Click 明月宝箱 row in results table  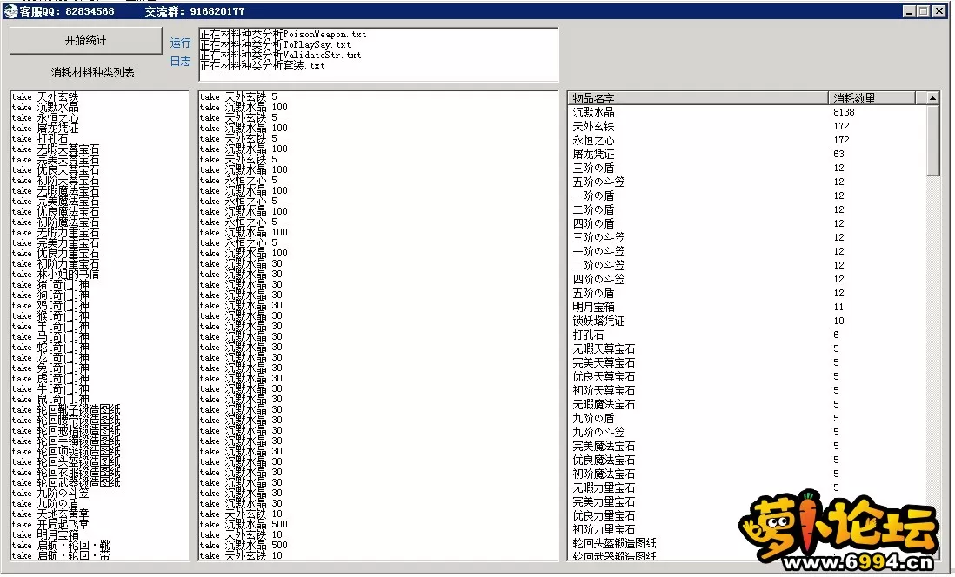click(x=747, y=308)
